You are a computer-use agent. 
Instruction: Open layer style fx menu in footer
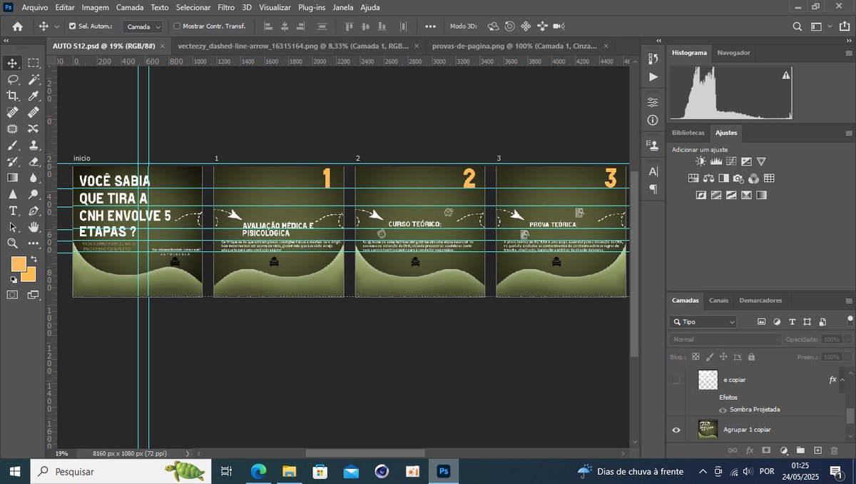pos(750,450)
